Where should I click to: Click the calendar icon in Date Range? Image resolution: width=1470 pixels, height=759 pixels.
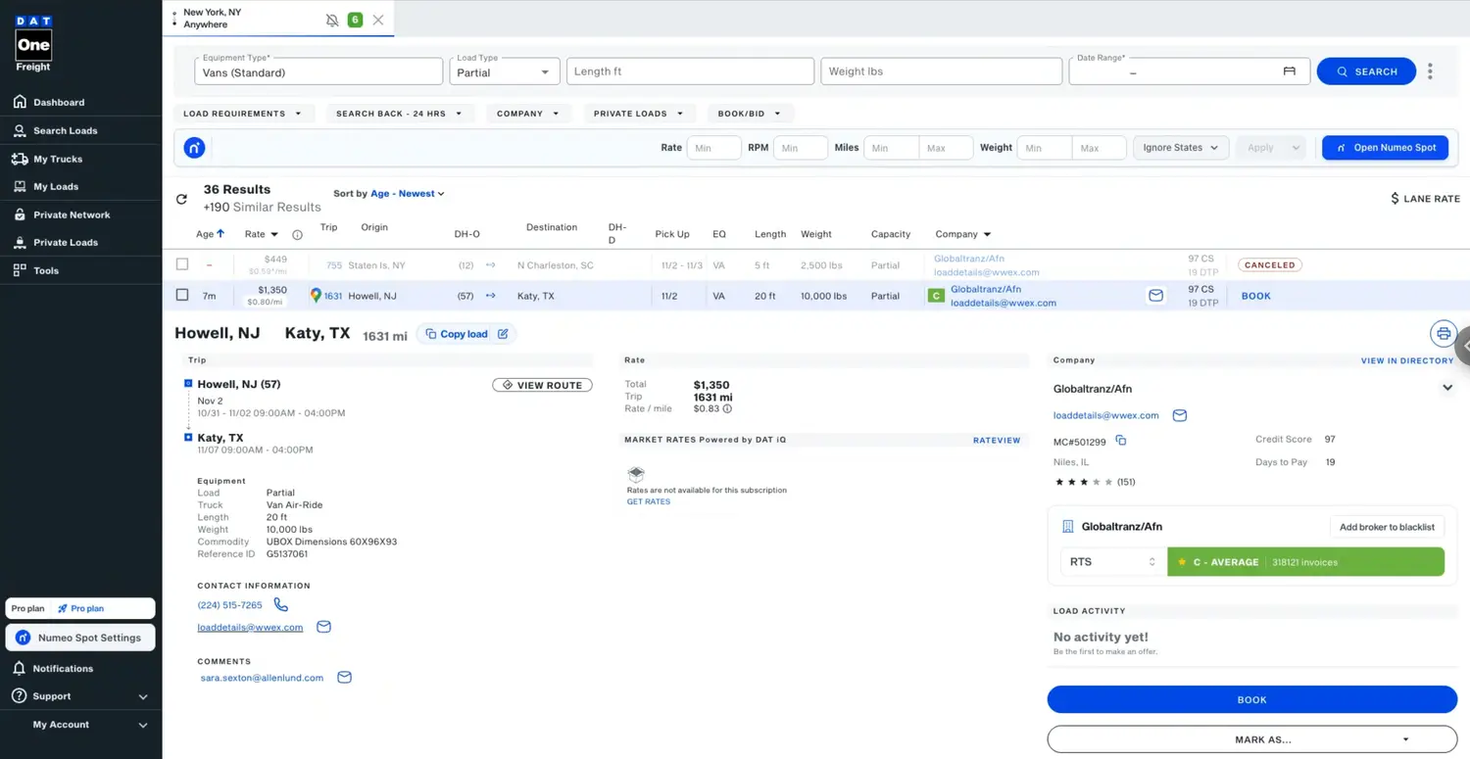[1290, 71]
